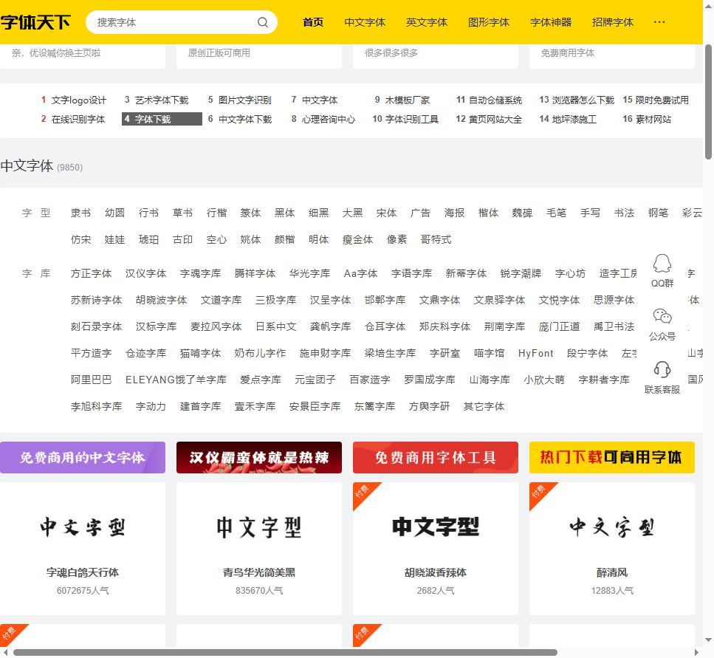
Task: Open 字体神器 nav item
Action: (x=551, y=22)
